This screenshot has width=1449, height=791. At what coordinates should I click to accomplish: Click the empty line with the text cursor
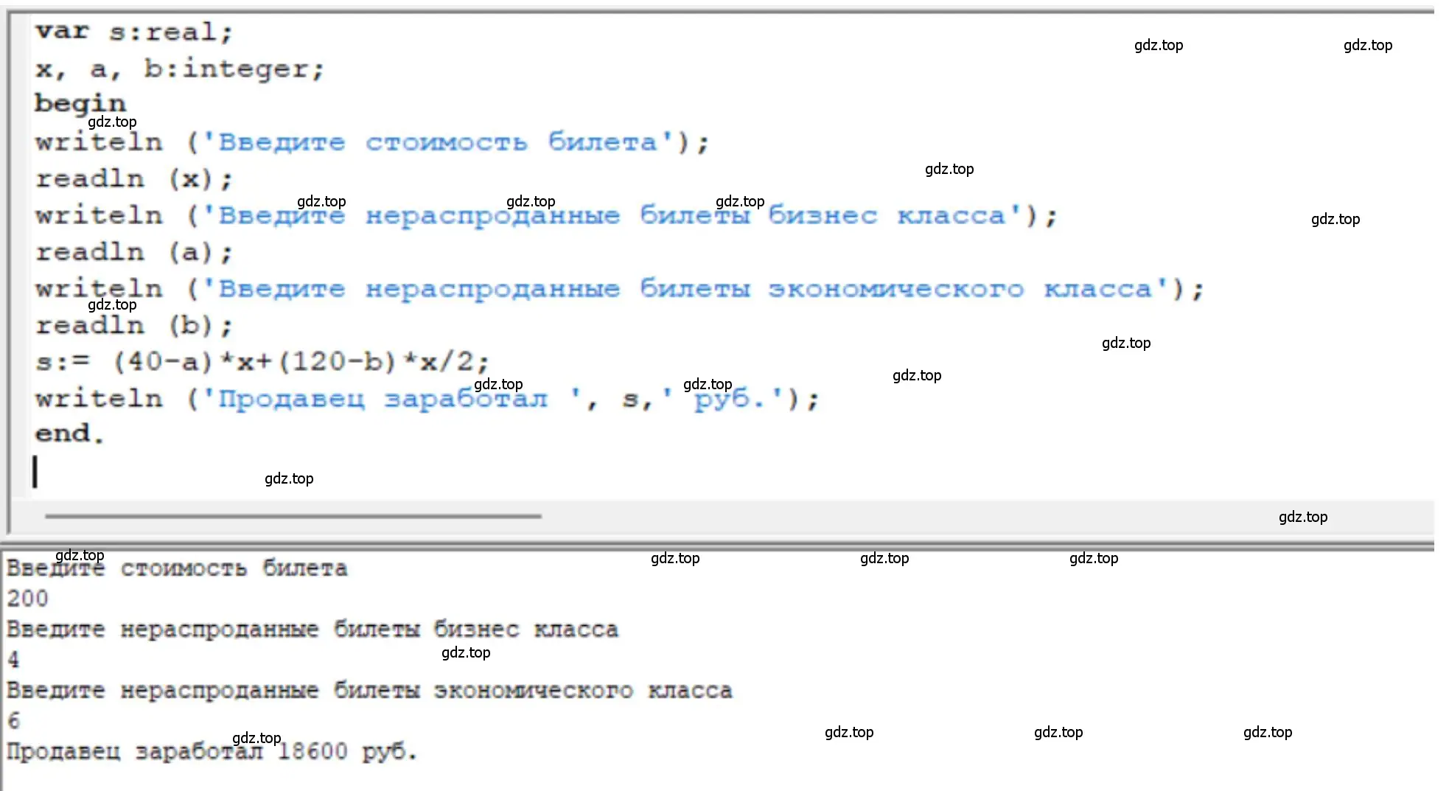[35, 471]
